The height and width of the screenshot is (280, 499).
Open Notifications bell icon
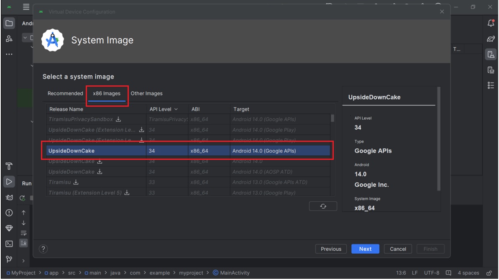(x=491, y=23)
